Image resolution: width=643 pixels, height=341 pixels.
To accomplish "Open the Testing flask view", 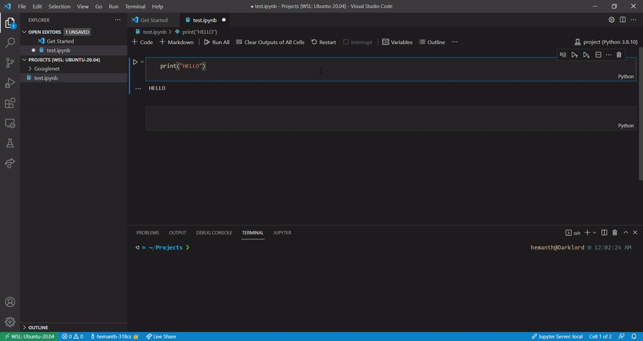I will click(x=10, y=143).
